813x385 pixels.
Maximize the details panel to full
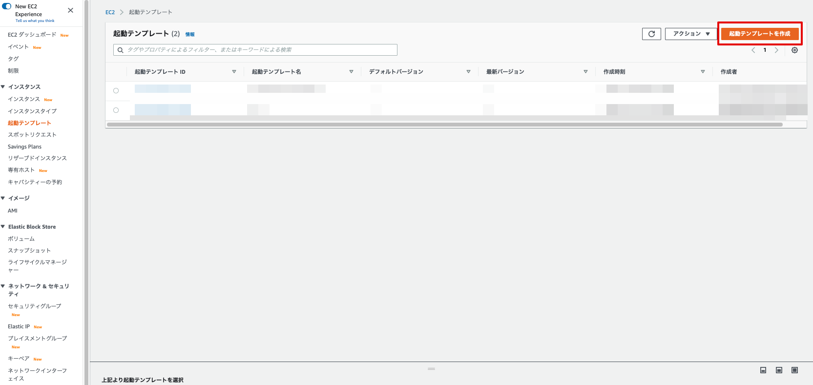click(794, 370)
